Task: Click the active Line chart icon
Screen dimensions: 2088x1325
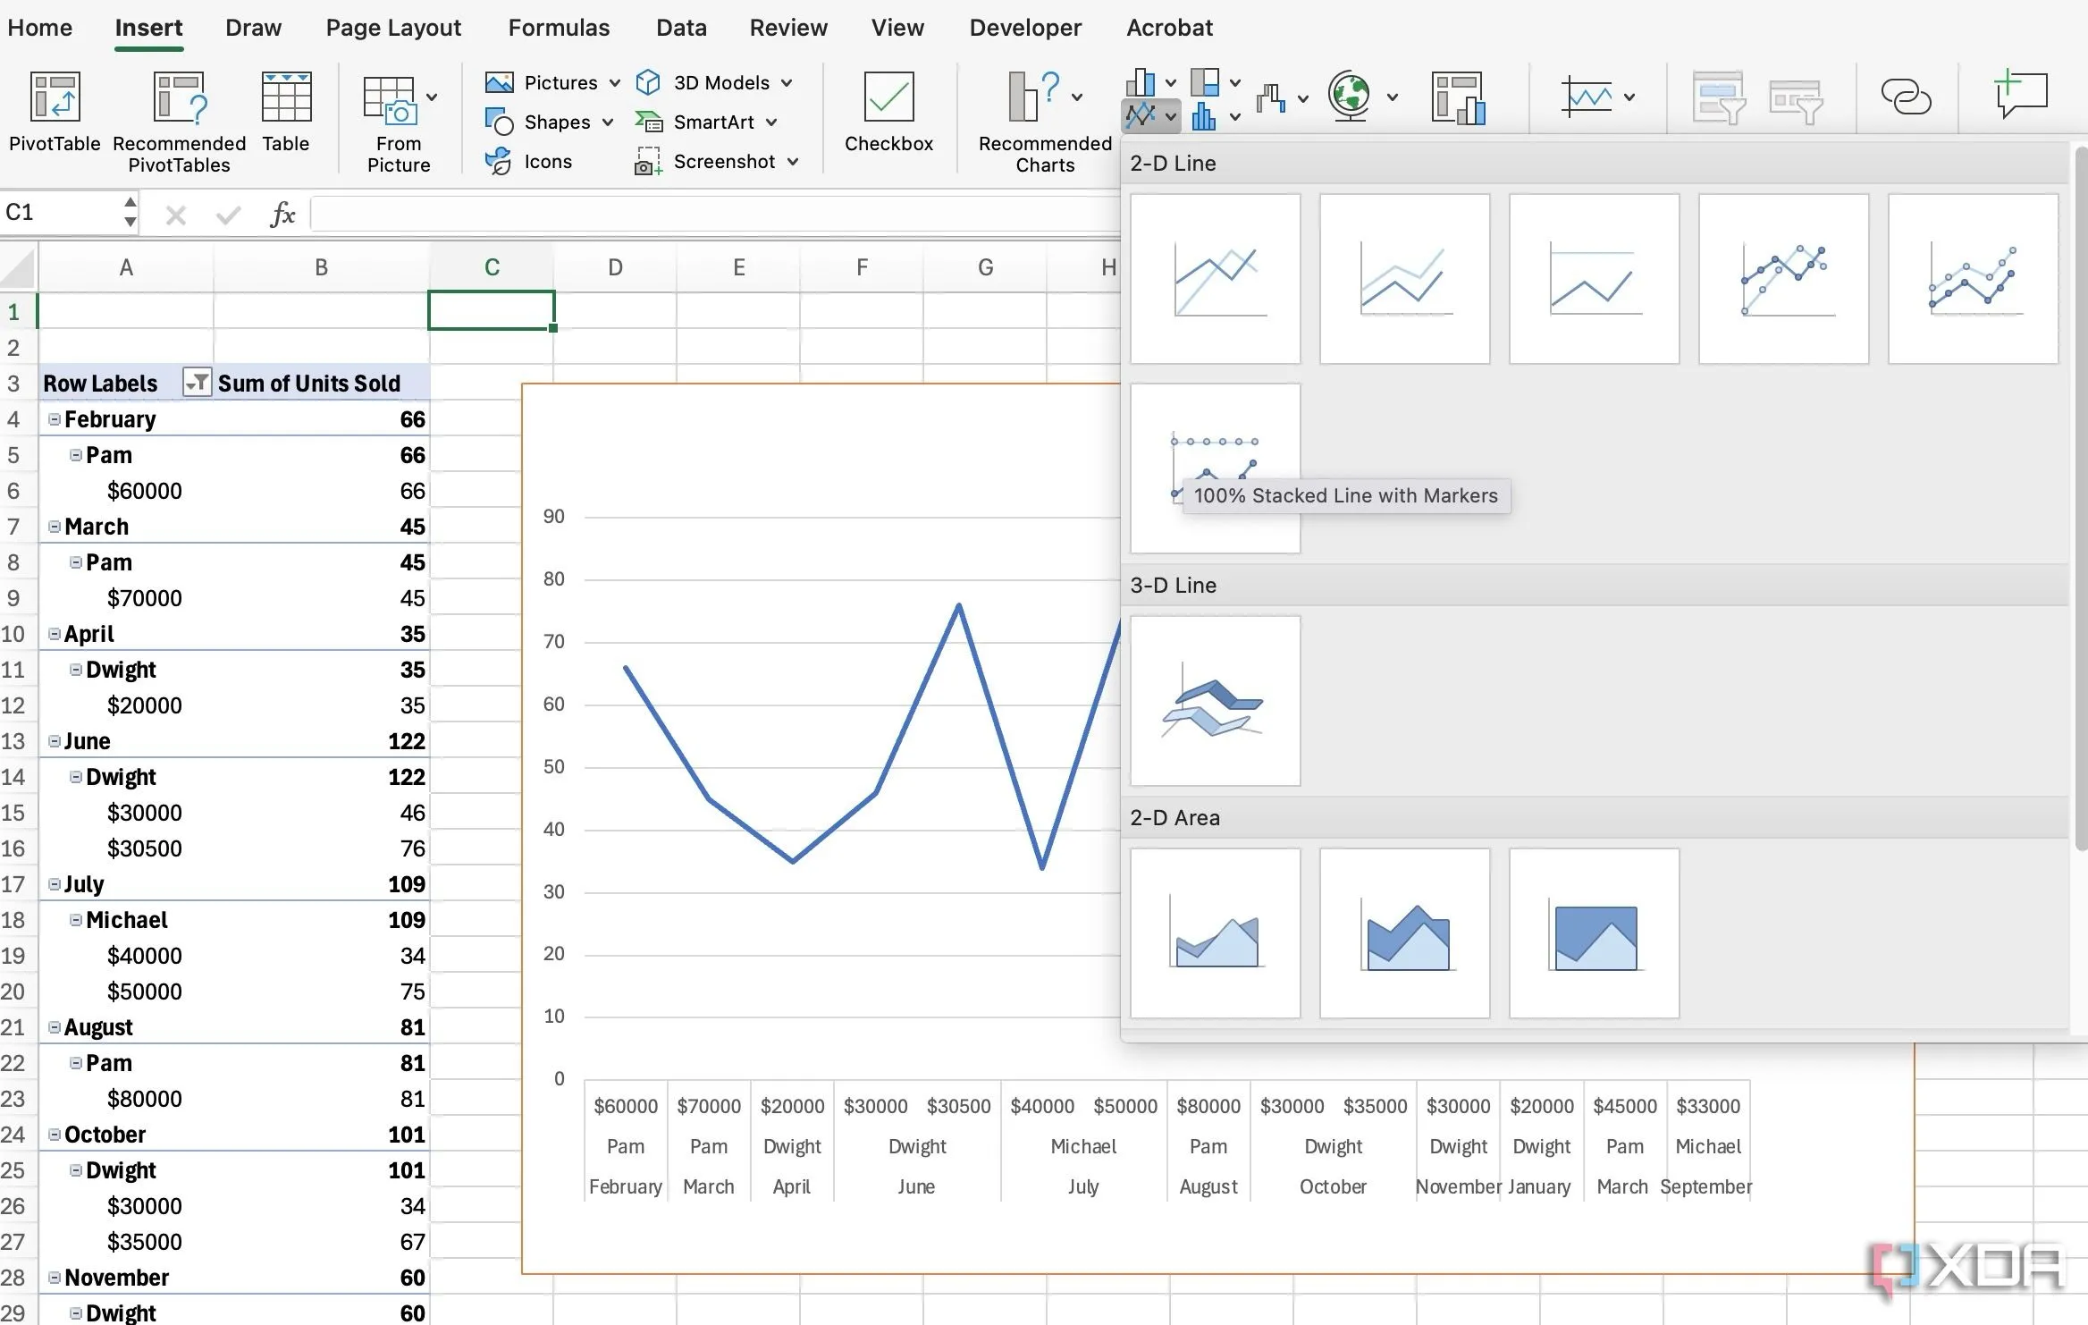Action: pyautogui.click(x=1141, y=115)
